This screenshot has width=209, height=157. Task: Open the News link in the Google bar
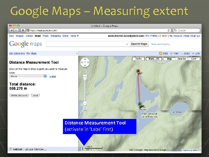tap(46, 36)
